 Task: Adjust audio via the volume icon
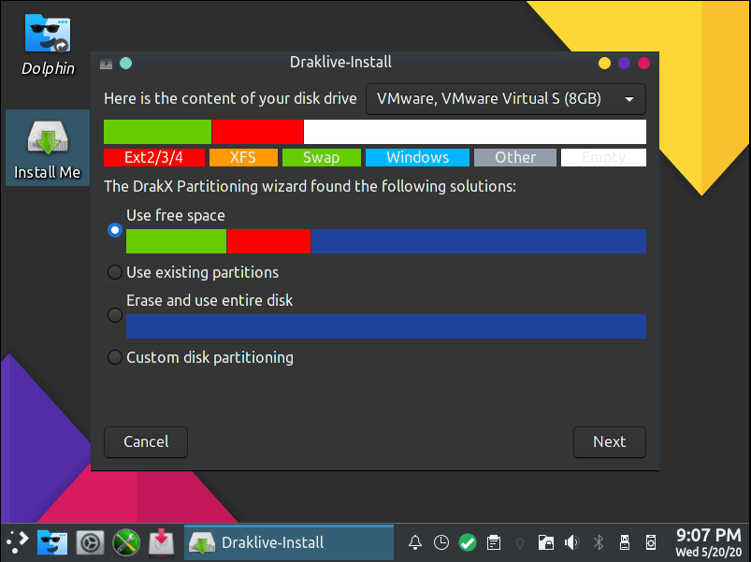571,542
